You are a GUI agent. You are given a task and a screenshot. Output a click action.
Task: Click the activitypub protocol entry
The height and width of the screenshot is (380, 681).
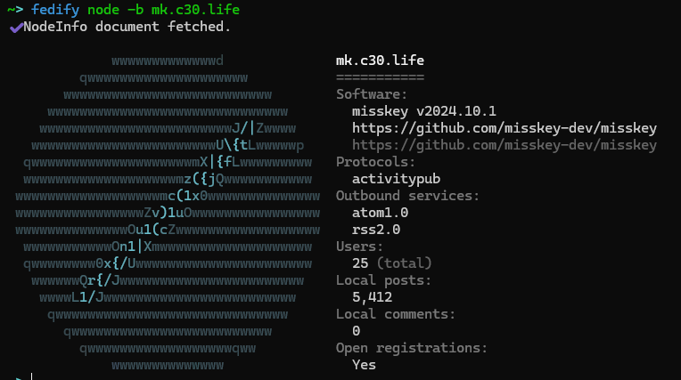coord(396,179)
